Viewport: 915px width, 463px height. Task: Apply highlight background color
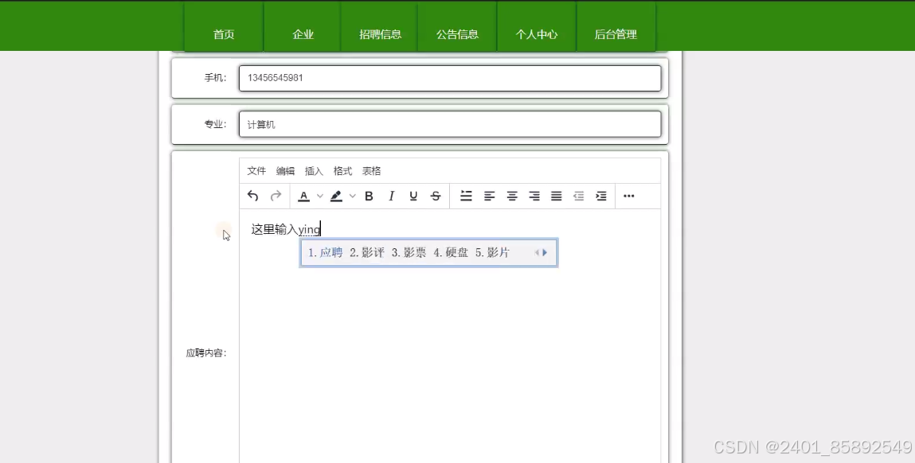coord(336,196)
